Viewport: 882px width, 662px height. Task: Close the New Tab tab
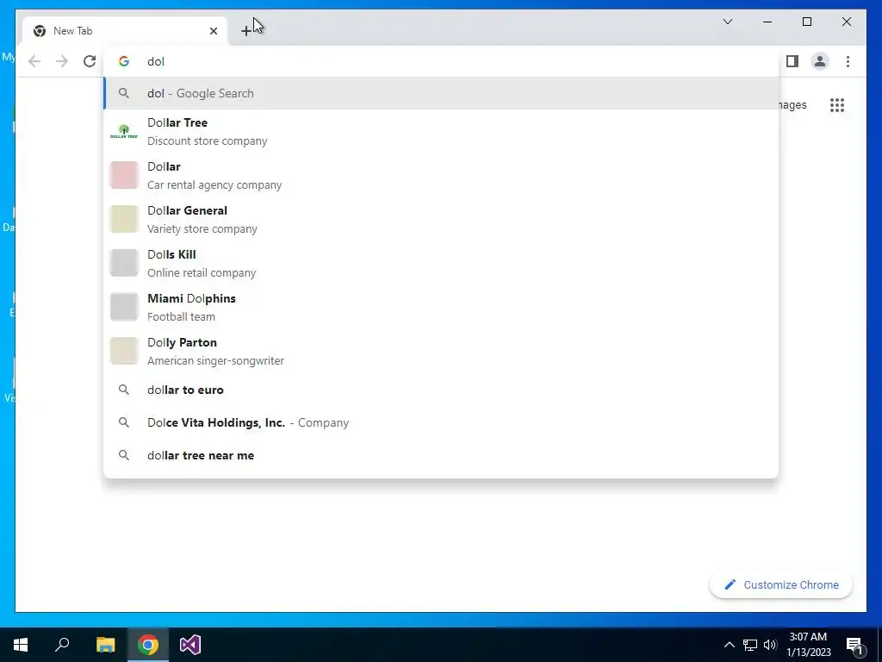pos(214,31)
